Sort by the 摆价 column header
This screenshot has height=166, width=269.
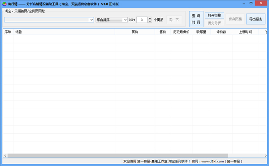click(x=135, y=32)
